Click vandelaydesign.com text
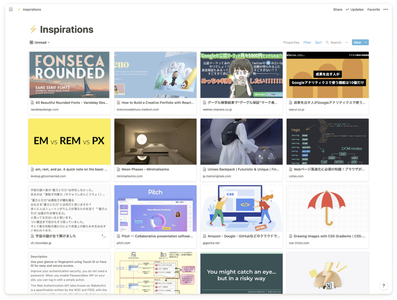Screen dimensions: 397x300 tap(45, 109)
